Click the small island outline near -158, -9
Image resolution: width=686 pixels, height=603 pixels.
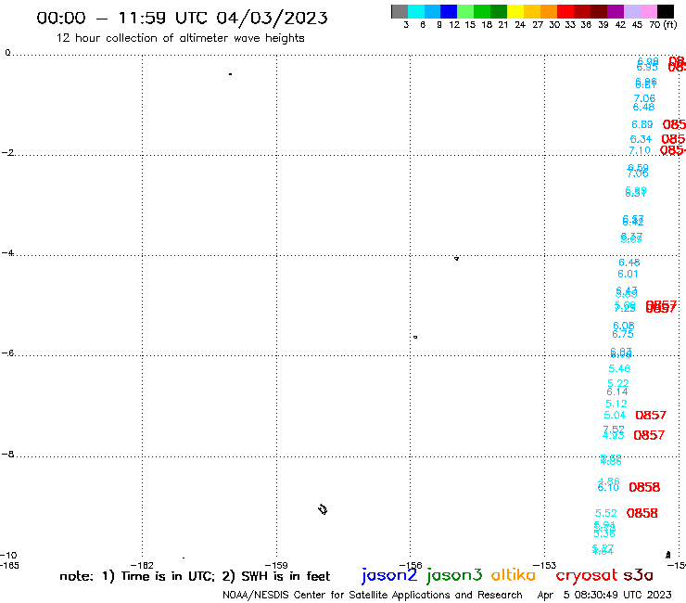click(x=323, y=509)
